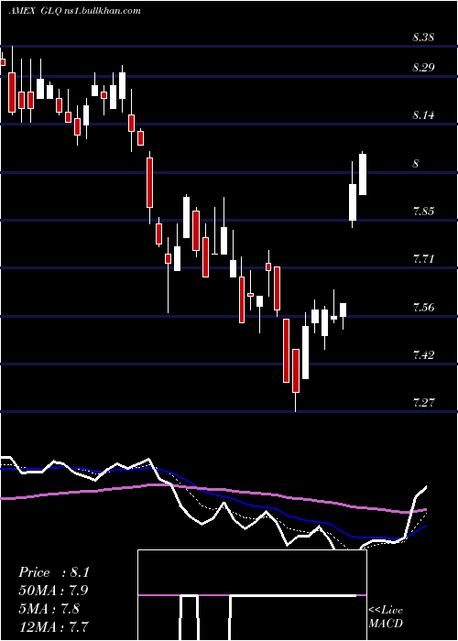Click the 7.85 price axis label
The width and height of the screenshot is (458, 641).
click(x=423, y=212)
